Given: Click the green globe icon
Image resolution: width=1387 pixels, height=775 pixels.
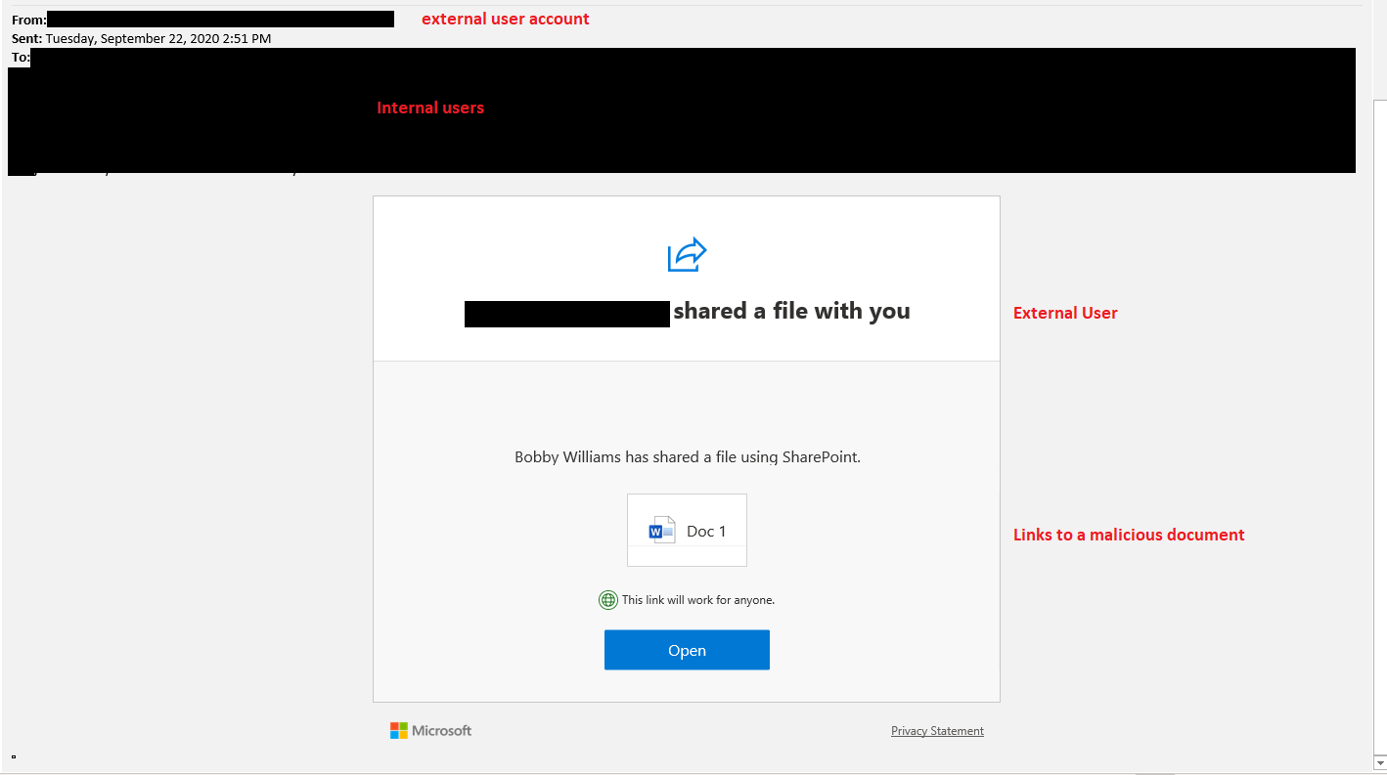Looking at the screenshot, I should pos(607,600).
